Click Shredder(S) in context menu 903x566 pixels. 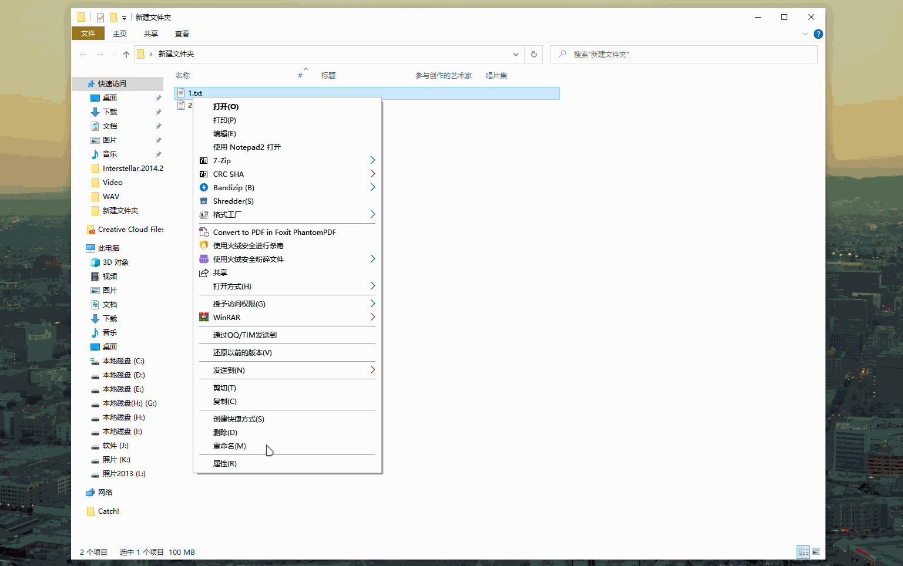233,201
